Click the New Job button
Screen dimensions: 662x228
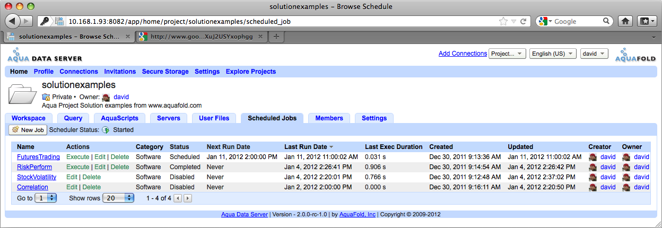pyautogui.click(x=28, y=130)
